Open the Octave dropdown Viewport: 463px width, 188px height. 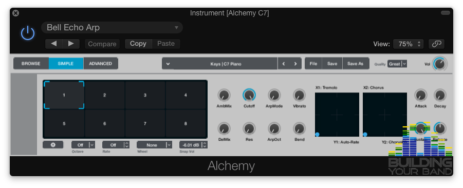pyautogui.click(x=83, y=145)
